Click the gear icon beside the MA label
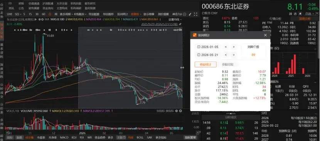Image resolution: width=320 pixels, height=141 pixels. coord(39,19)
